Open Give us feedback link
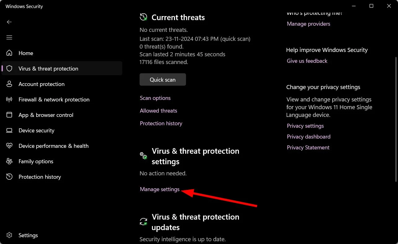The image size is (398, 244). point(307,61)
